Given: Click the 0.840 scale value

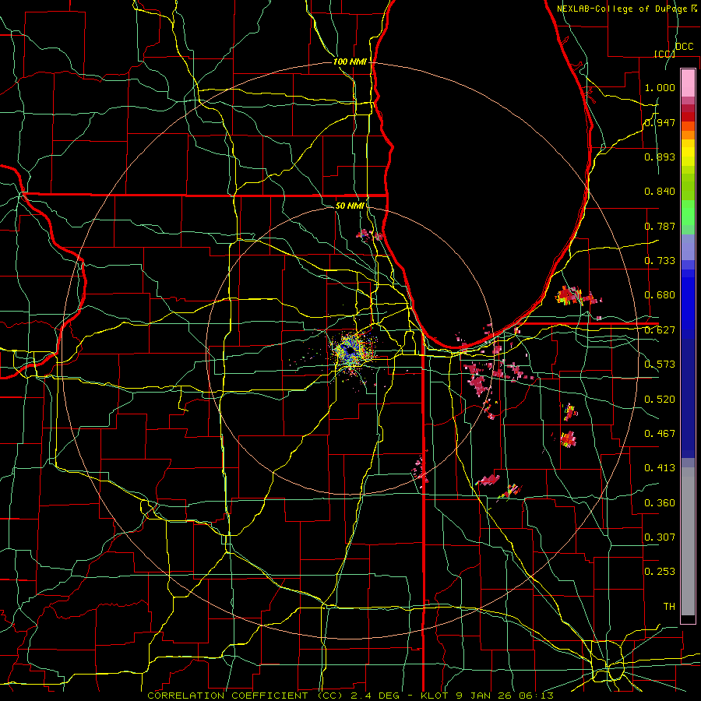Looking at the screenshot, I should 660,192.
